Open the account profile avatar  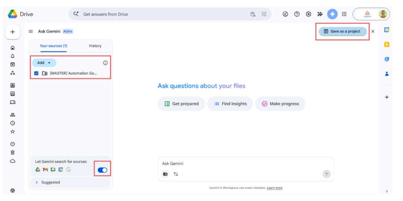(383, 14)
